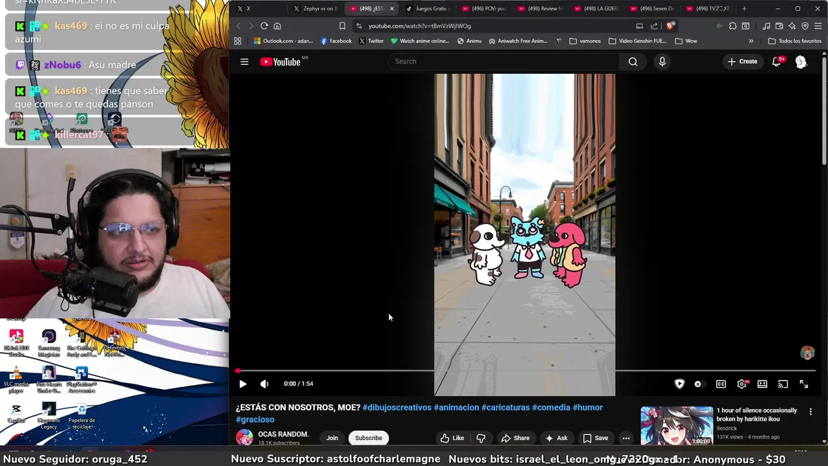The width and height of the screenshot is (828, 466).
Task: Open a new browser tab
Action: coord(744,8)
